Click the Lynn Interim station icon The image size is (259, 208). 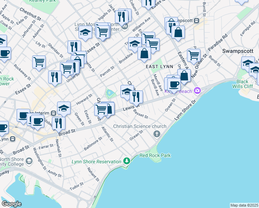point(54,113)
